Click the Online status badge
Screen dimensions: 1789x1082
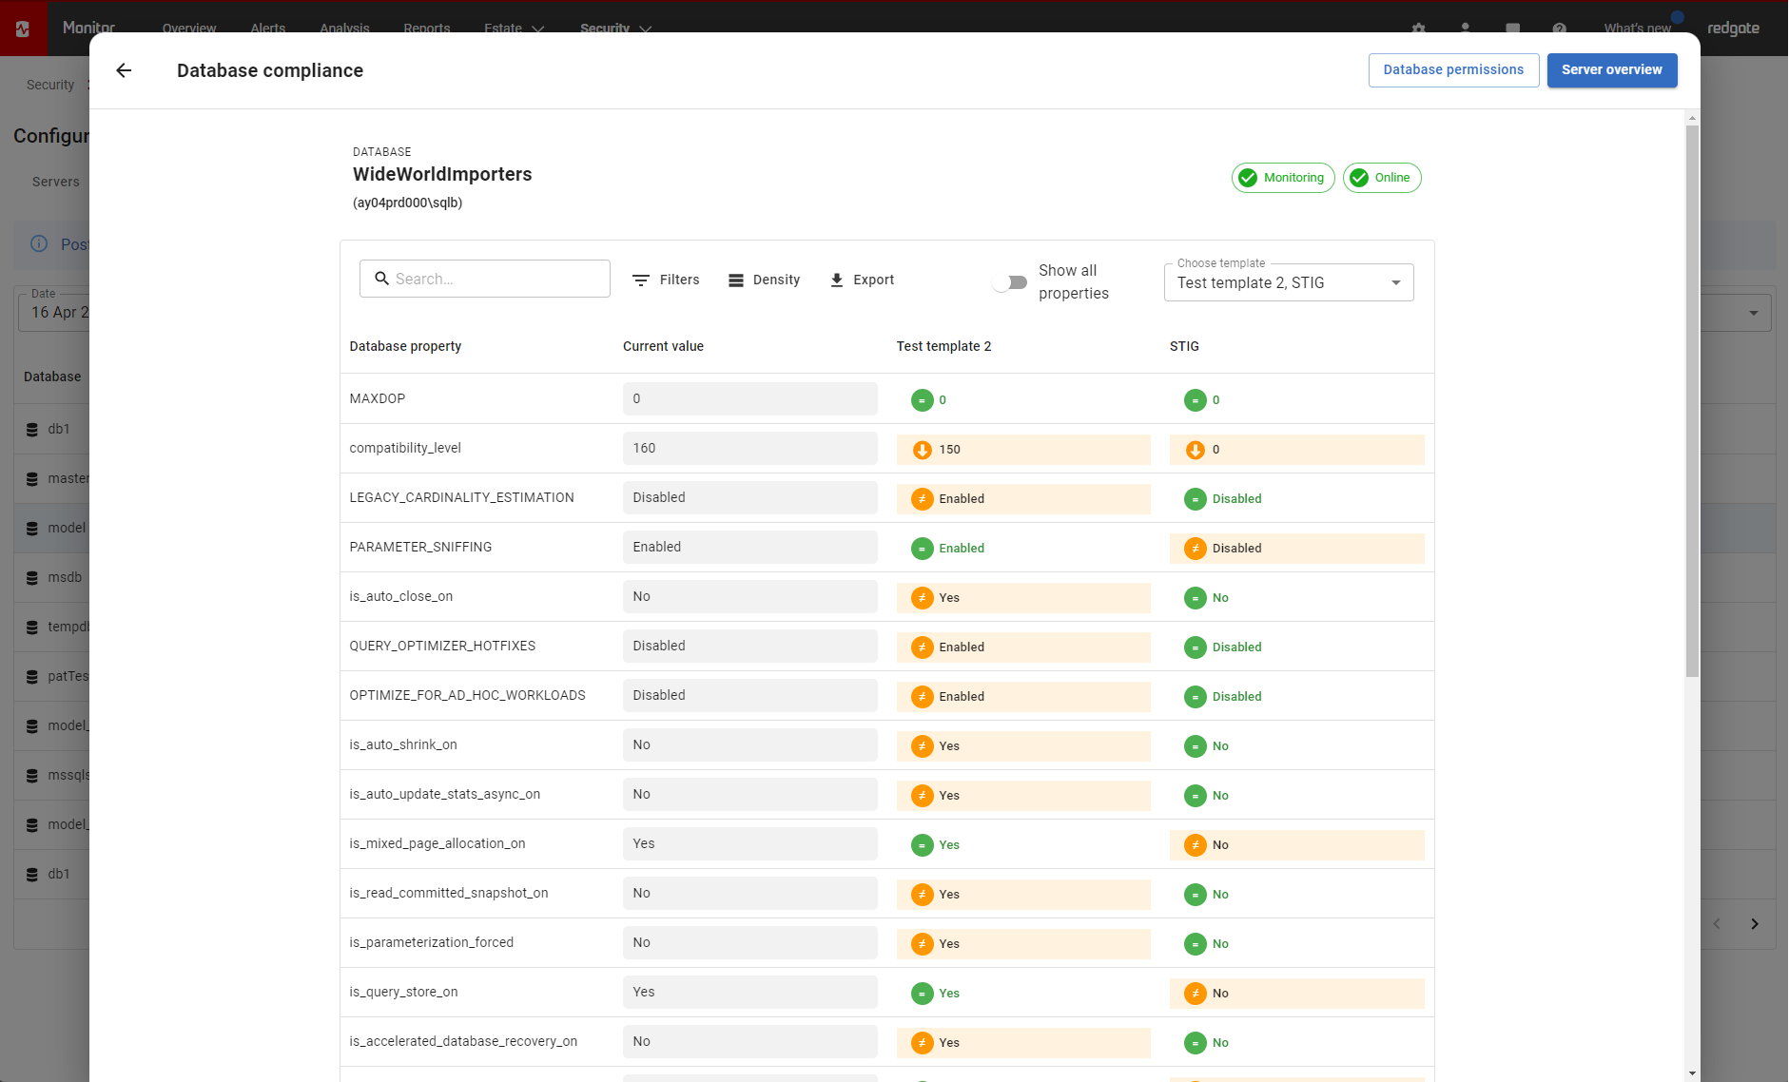[1382, 178]
